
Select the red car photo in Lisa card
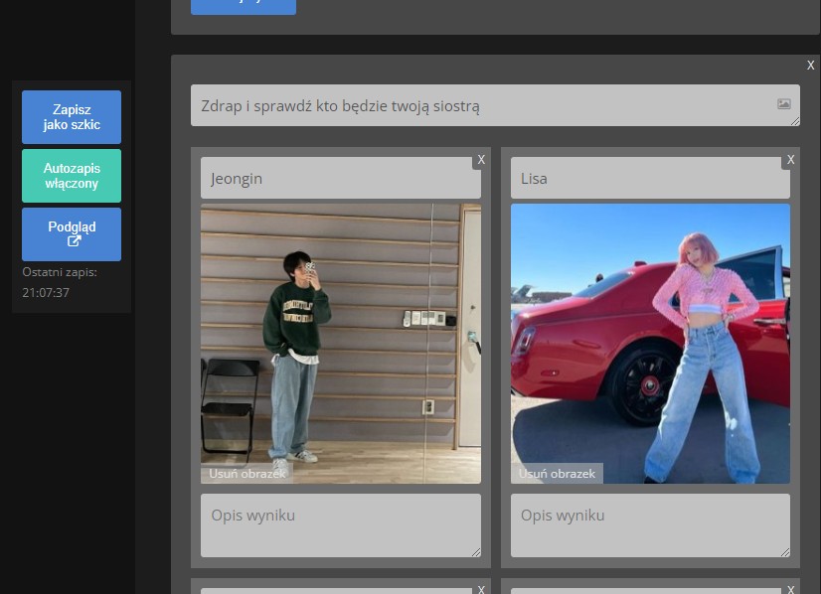(650, 338)
